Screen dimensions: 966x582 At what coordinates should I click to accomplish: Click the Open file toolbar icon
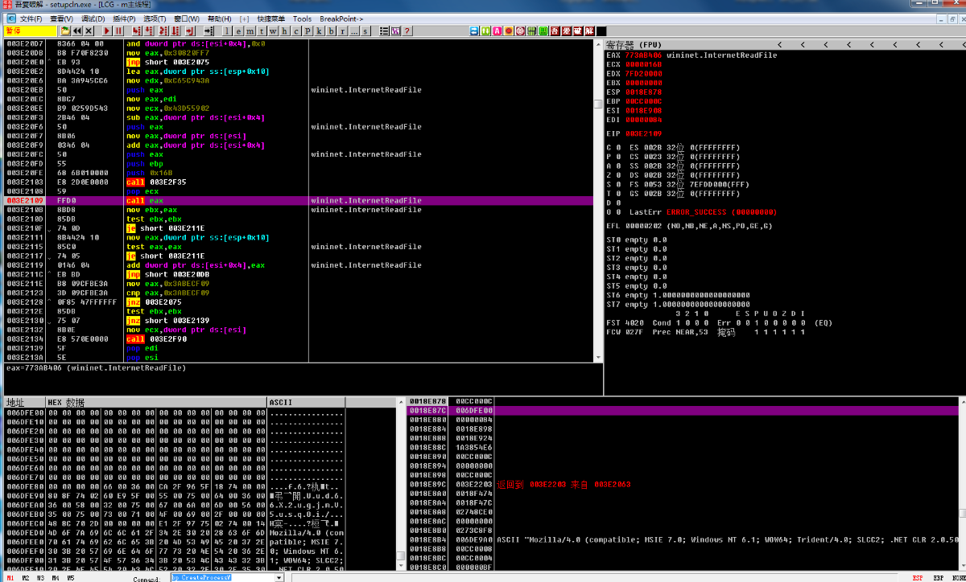64,31
